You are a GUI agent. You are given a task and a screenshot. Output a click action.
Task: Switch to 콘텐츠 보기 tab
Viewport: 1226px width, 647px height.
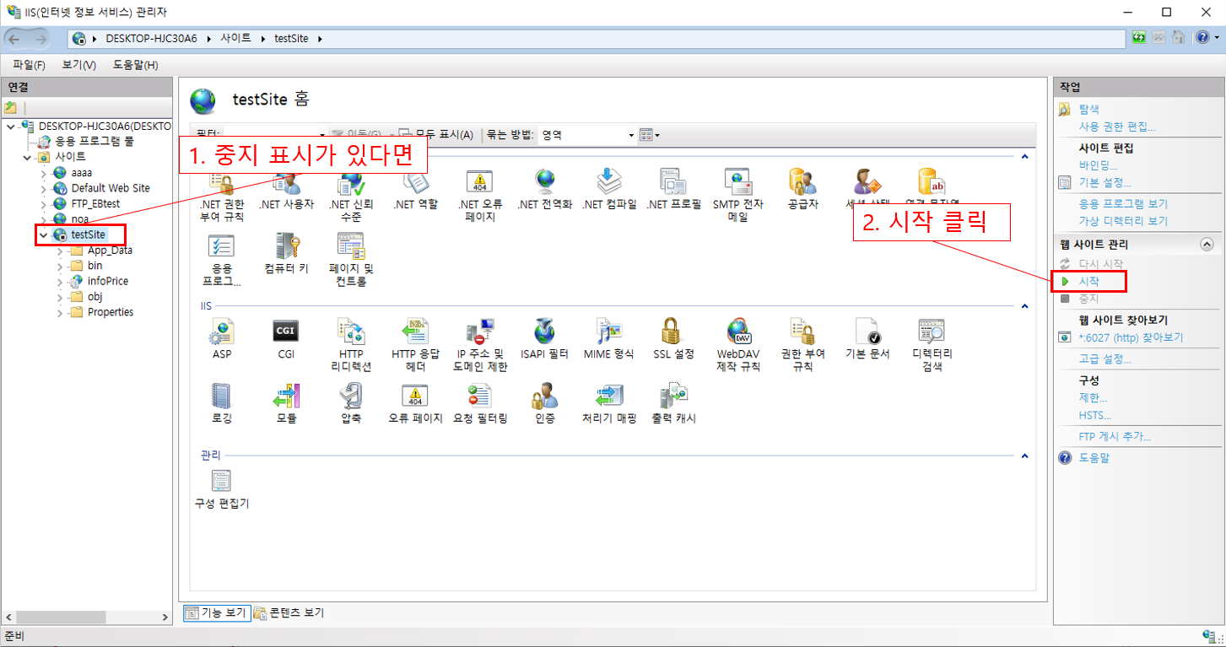(289, 613)
